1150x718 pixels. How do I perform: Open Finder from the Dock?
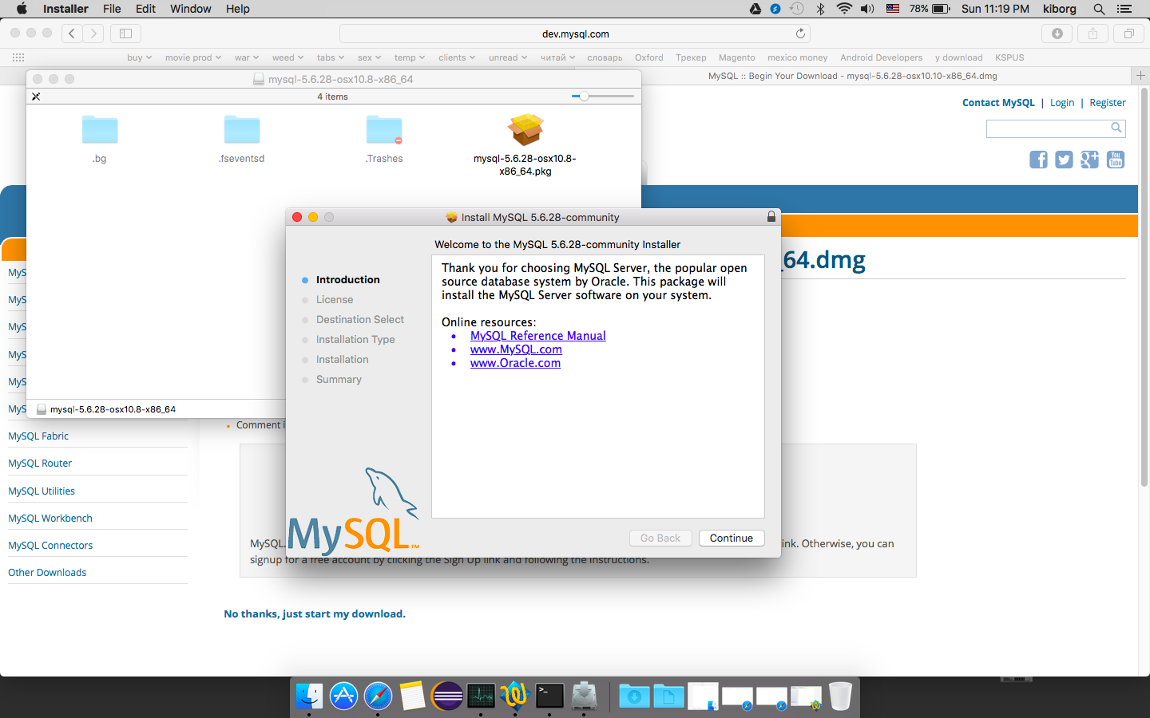(x=309, y=696)
